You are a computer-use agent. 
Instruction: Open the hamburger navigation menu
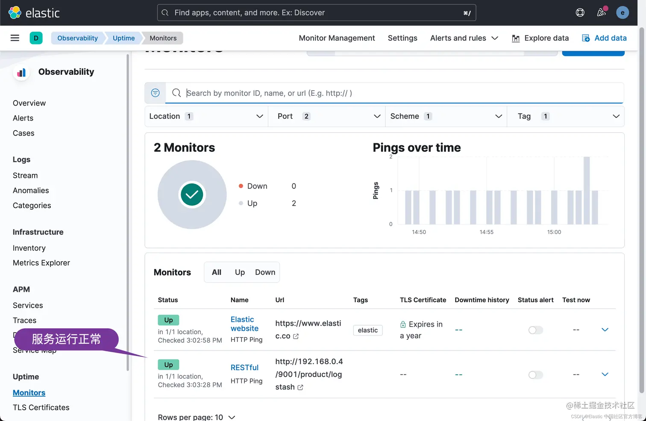pos(15,38)
